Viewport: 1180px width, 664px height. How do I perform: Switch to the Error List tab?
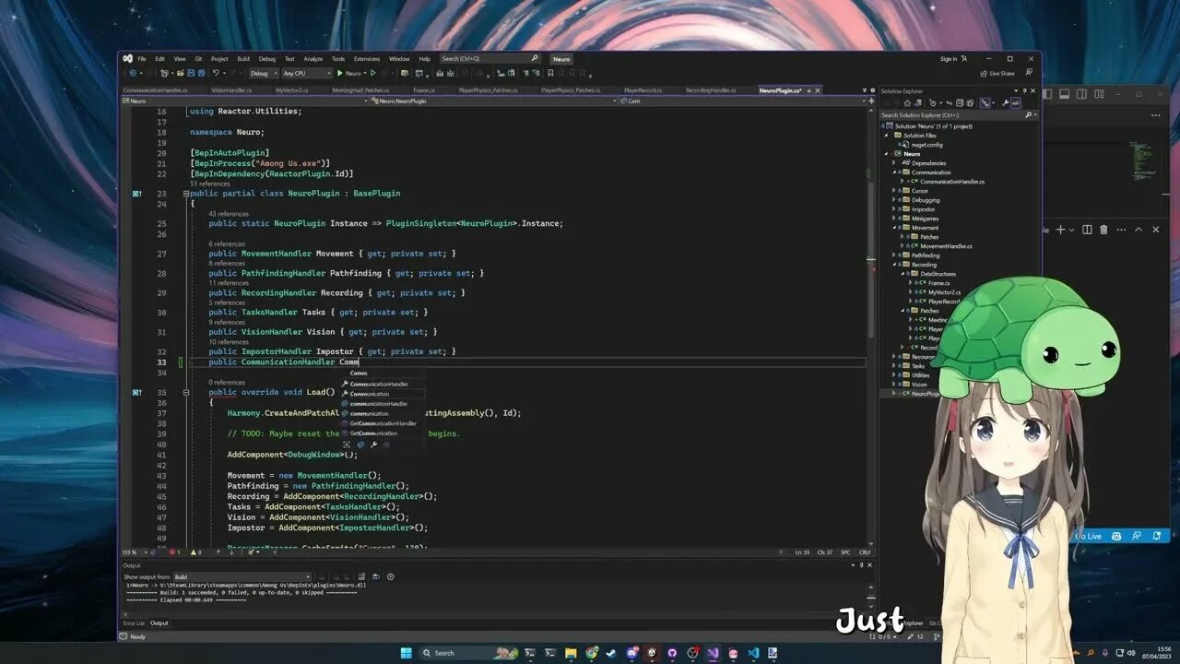[x=135, y=623]
